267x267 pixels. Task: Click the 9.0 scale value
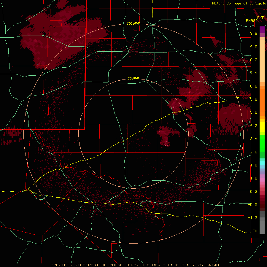(254, 47)
